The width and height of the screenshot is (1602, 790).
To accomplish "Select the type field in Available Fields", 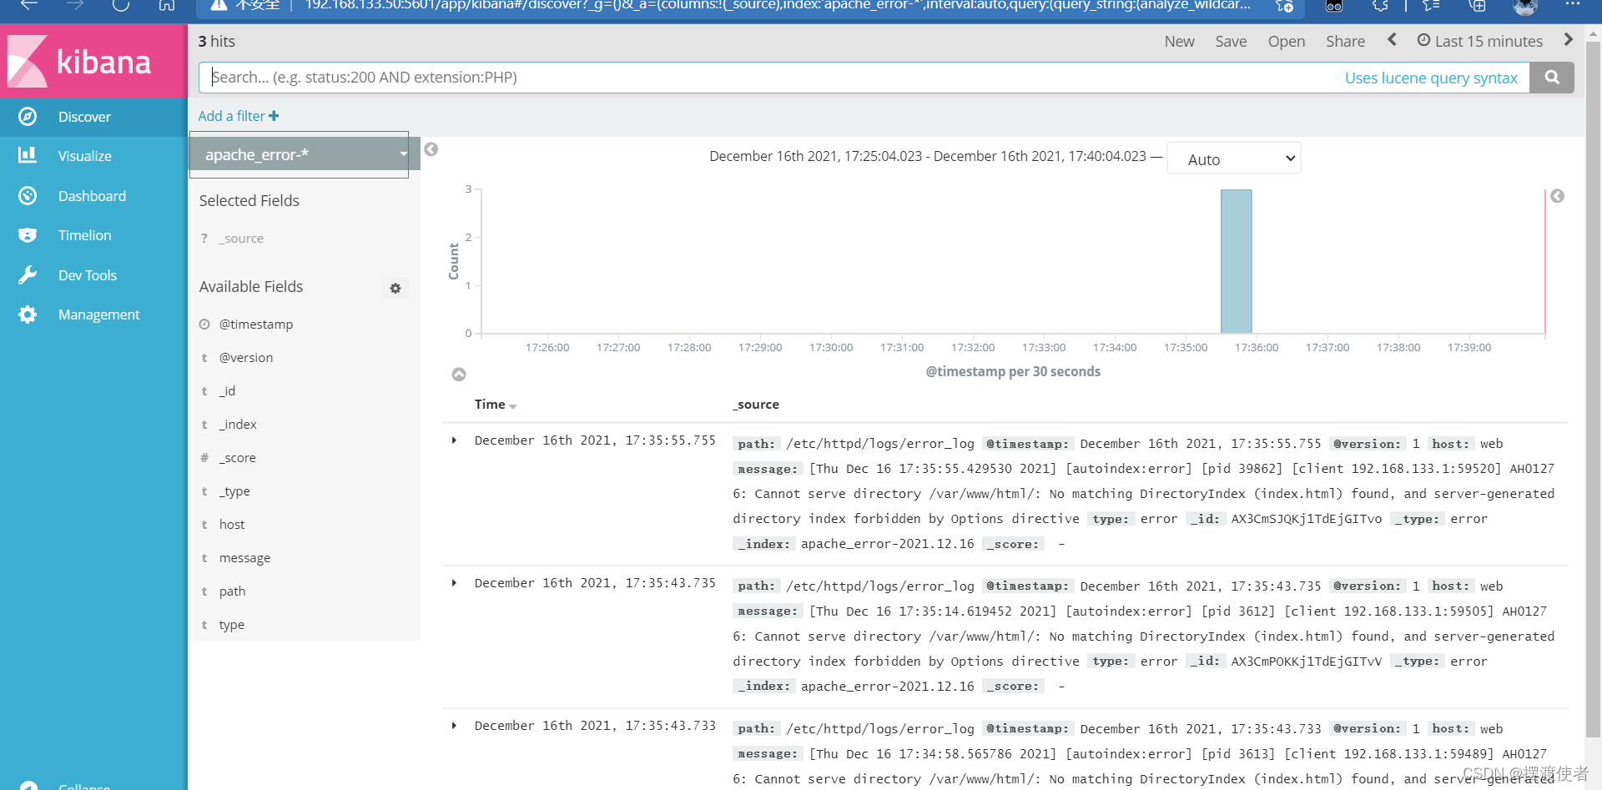I will coord(231,625).
